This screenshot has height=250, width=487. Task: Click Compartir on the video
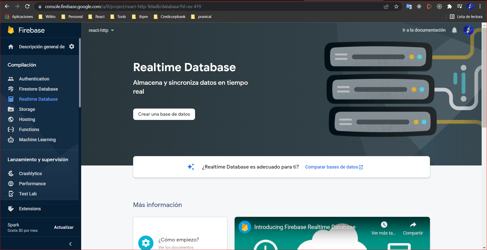point(413,228)
